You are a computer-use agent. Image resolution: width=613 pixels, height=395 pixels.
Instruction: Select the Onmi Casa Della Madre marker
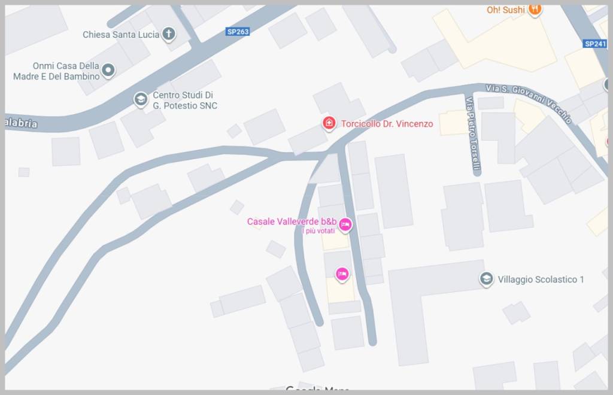(108, 71)
